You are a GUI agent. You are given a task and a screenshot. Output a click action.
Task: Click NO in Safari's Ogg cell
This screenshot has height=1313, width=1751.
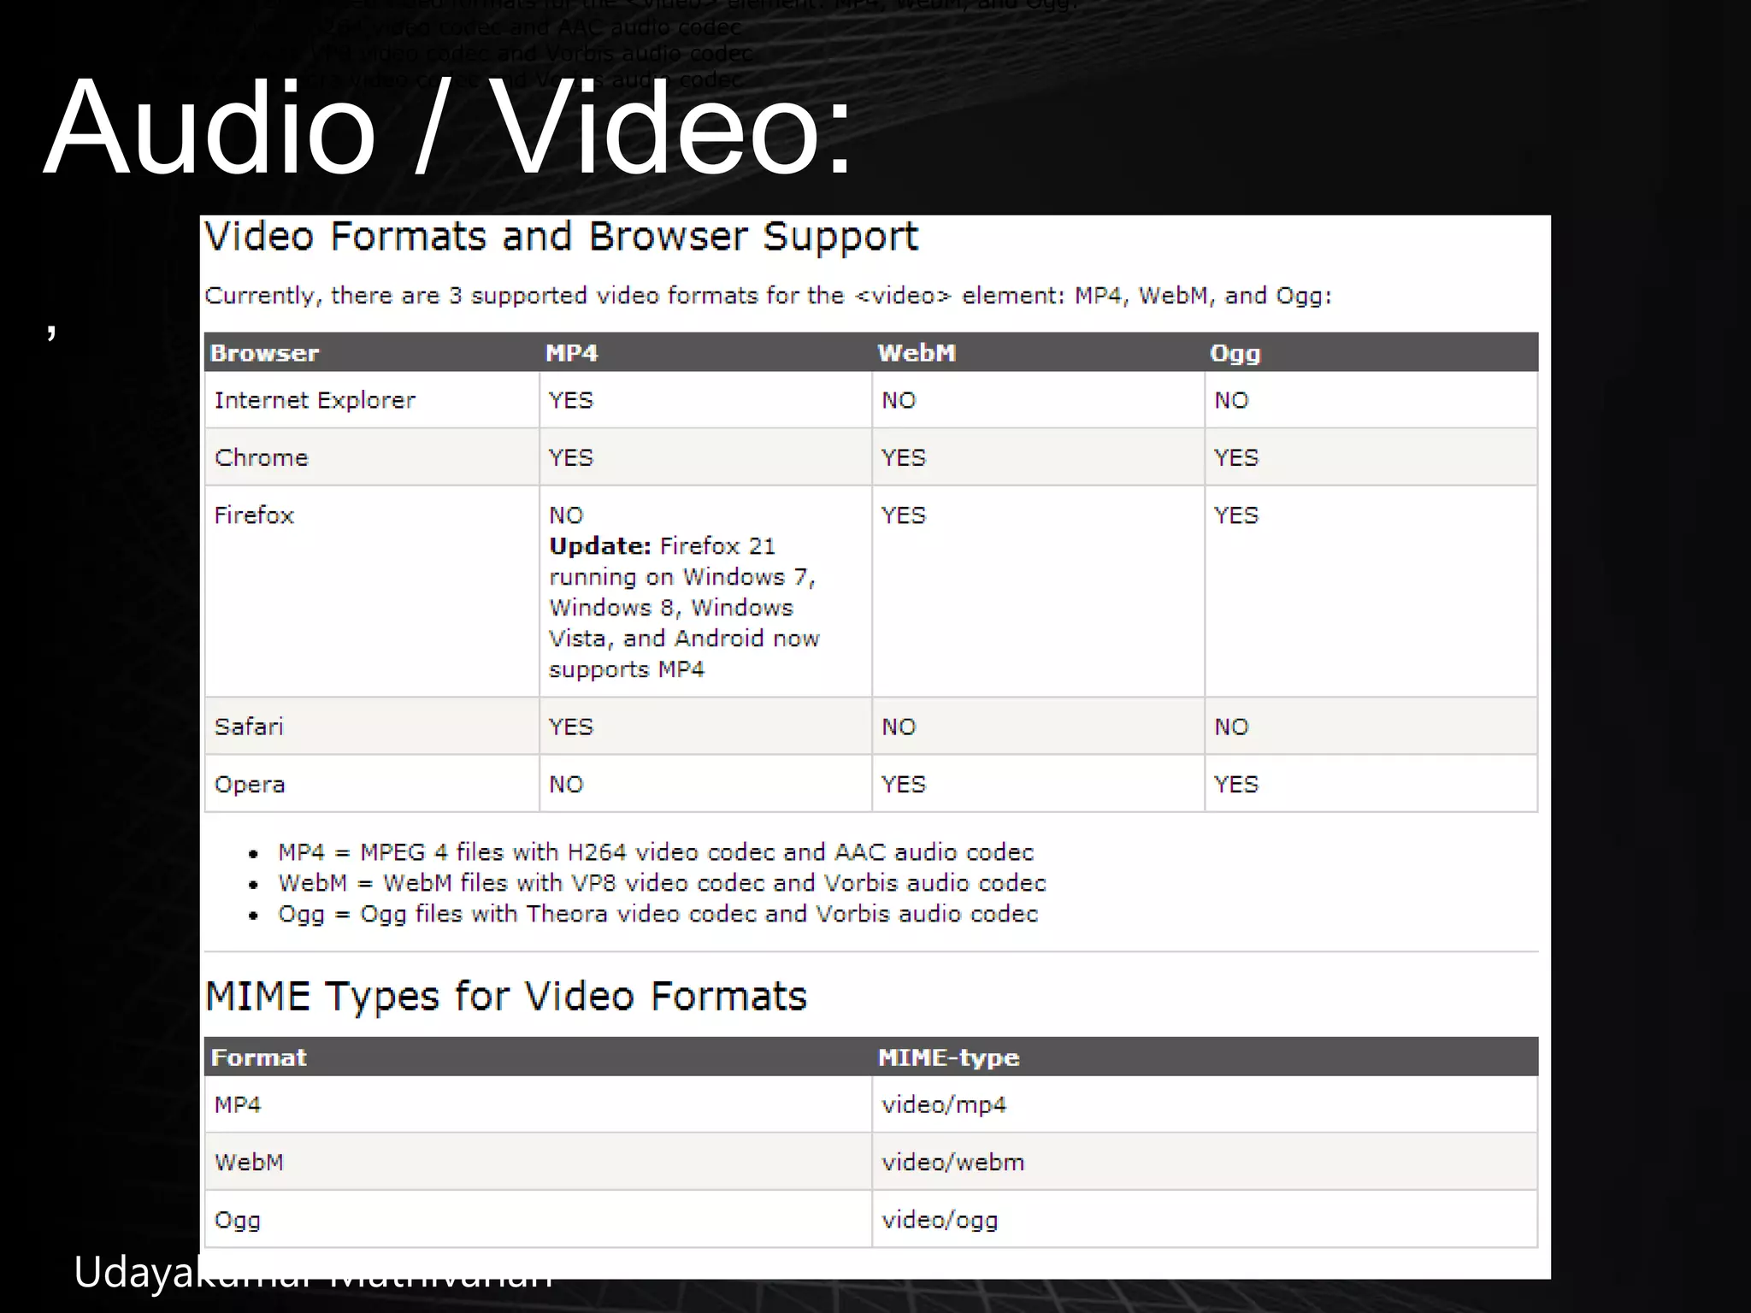point(1231,727)
